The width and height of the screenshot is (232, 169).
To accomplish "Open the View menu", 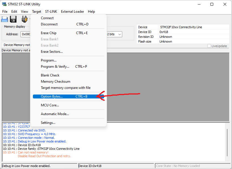I will (x=24, y=12).
